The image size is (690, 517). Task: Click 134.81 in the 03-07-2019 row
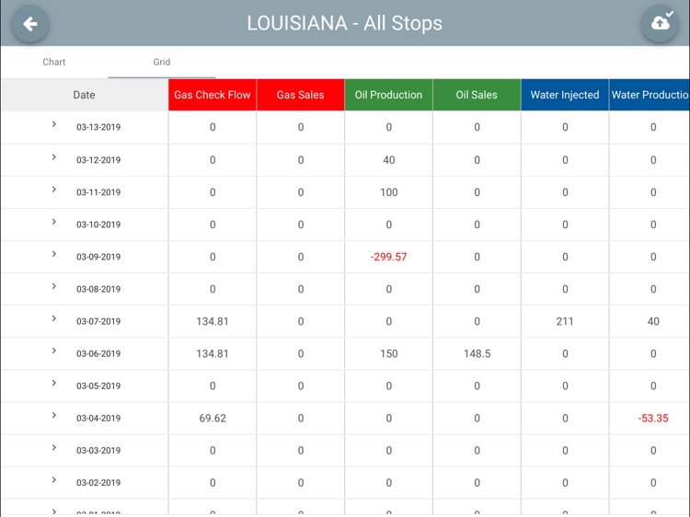(213, 322)
